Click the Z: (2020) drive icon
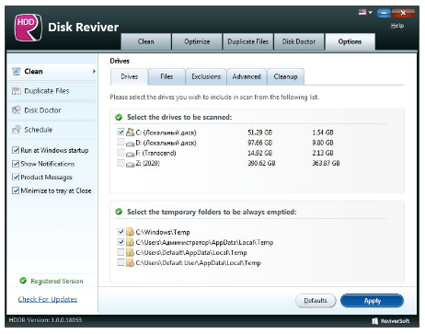425x334 pixels. [131, 164]
